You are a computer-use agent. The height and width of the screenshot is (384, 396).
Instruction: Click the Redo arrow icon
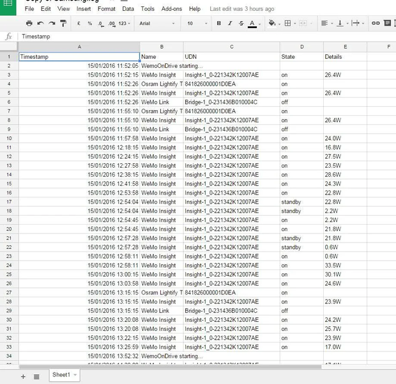click(52, 23)
